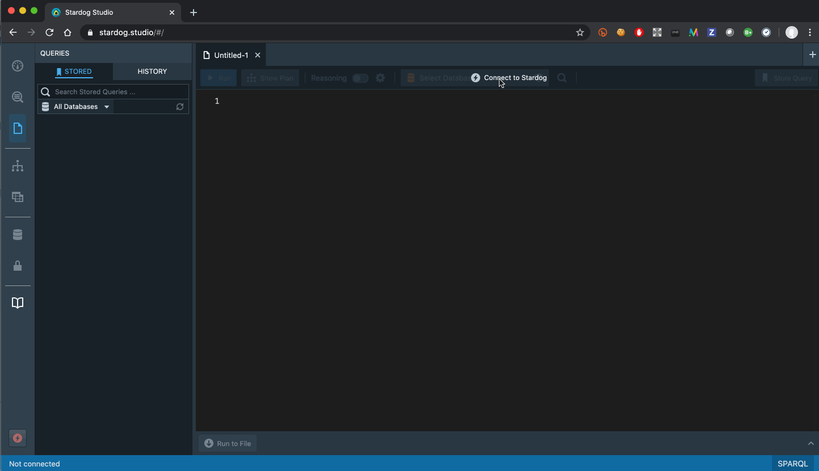Click the query search magnifier in toolbar
Viewport: 819px width, 471px height.
pyautogui.click(x=561, y=78)
